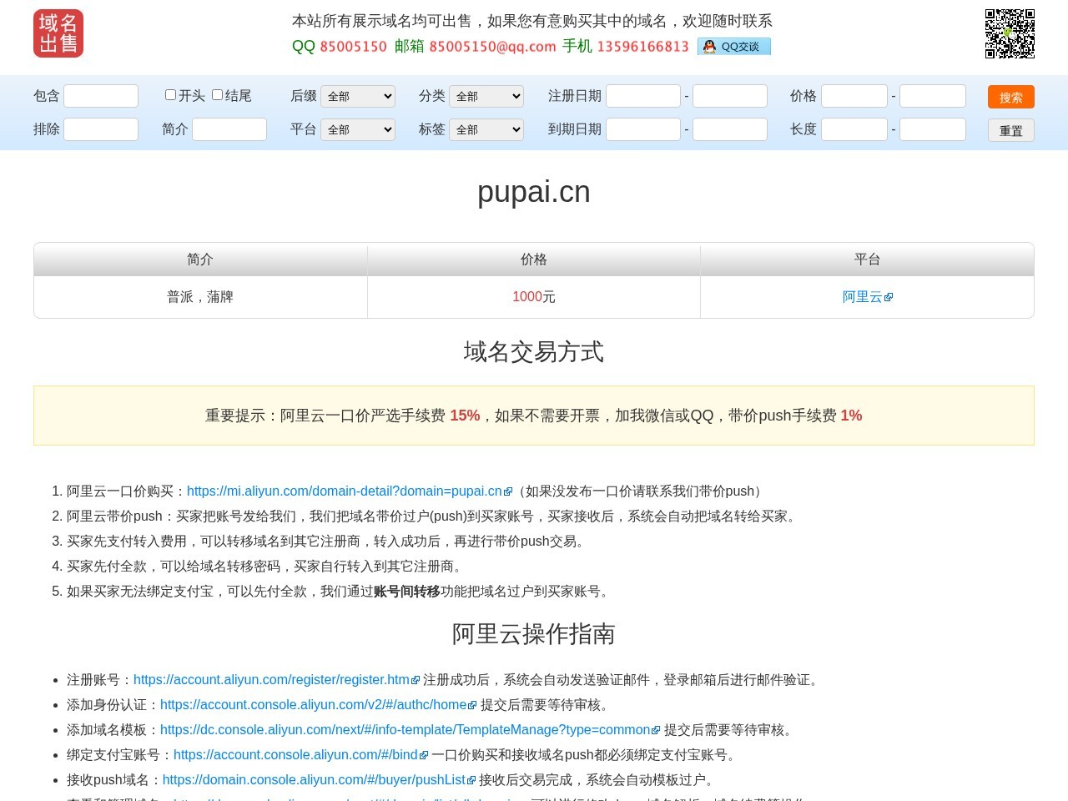Open the buyer/pushList link

pos(314,780)
